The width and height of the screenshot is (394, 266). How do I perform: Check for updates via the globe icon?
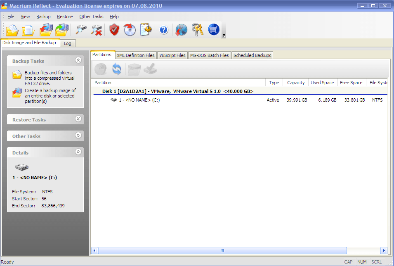point(181,30)
